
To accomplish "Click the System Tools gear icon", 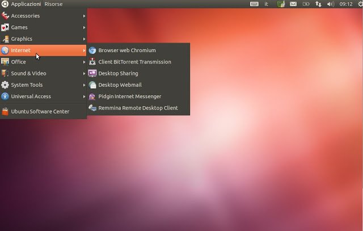I will (5, 85).
